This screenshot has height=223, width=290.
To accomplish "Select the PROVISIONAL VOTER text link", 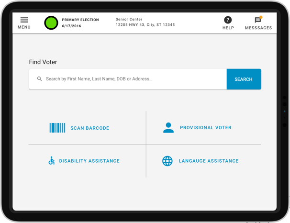I will click(x=206, y=128).
